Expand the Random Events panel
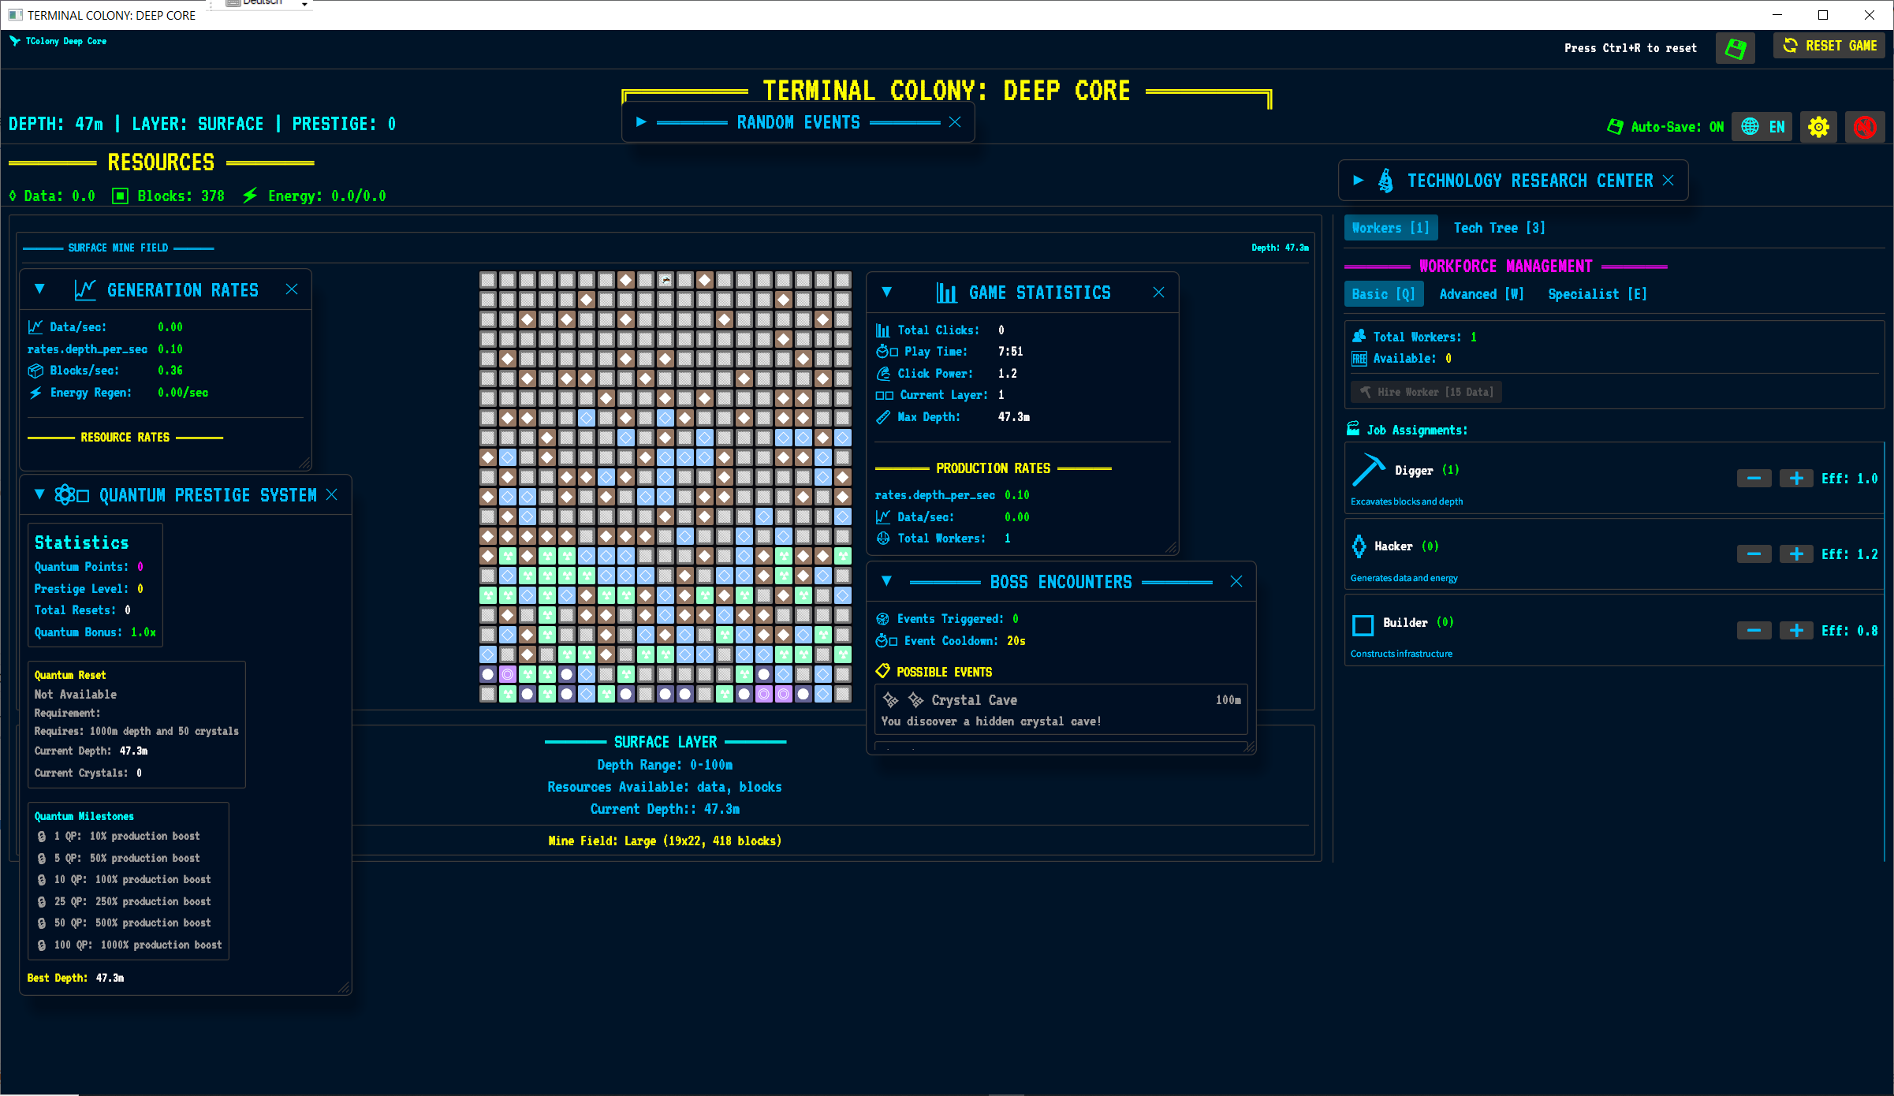1894x1096 pixels. pyautogui.click(x=641, y=122)
